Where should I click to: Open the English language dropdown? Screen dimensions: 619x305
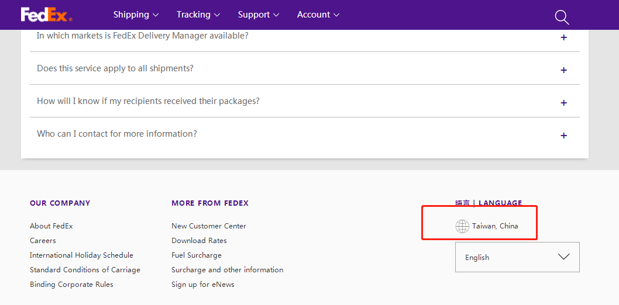[517, 257]
